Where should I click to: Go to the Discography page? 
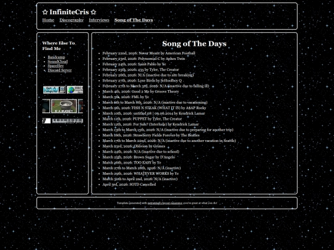click(71, 20)
